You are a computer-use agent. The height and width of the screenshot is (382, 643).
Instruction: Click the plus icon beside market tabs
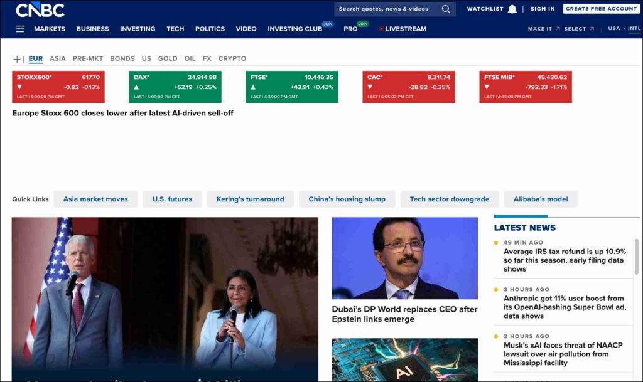[17, 59]
